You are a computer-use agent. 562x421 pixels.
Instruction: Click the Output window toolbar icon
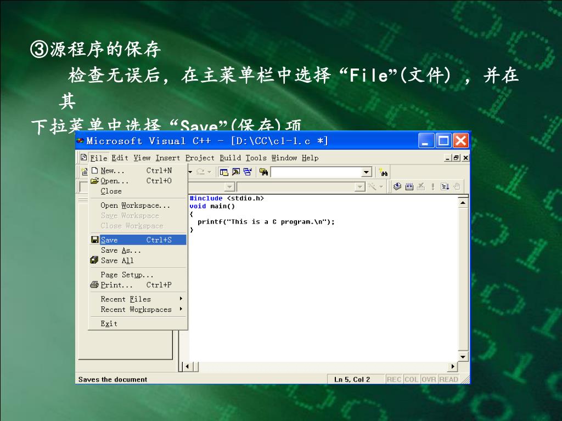pos(236,172)
